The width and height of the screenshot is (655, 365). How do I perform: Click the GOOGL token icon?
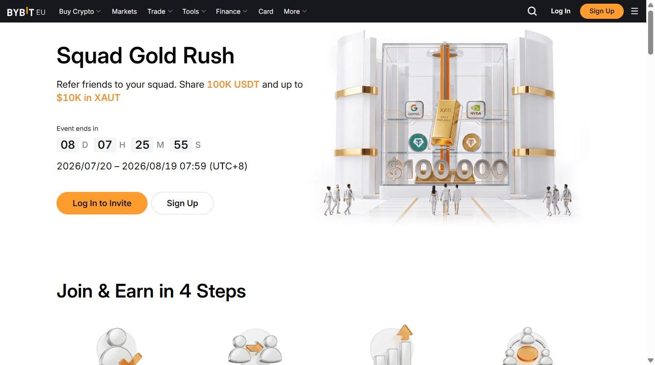coord(414,110)
